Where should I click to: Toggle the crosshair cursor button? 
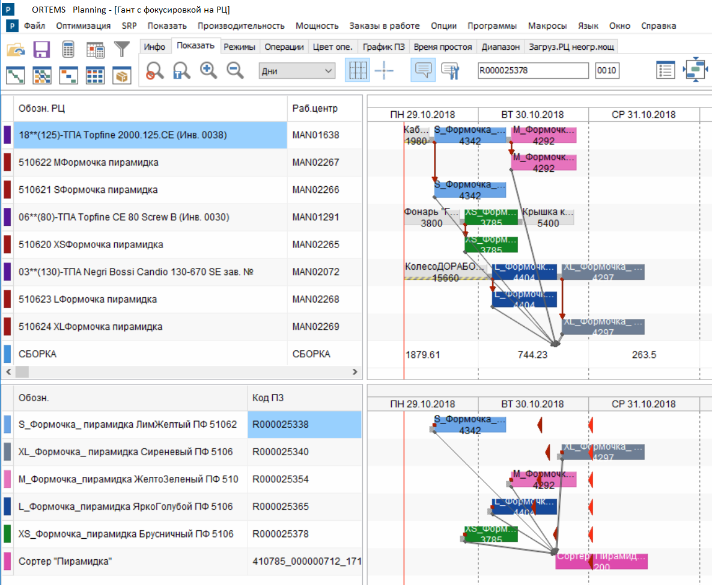(384, 70)
